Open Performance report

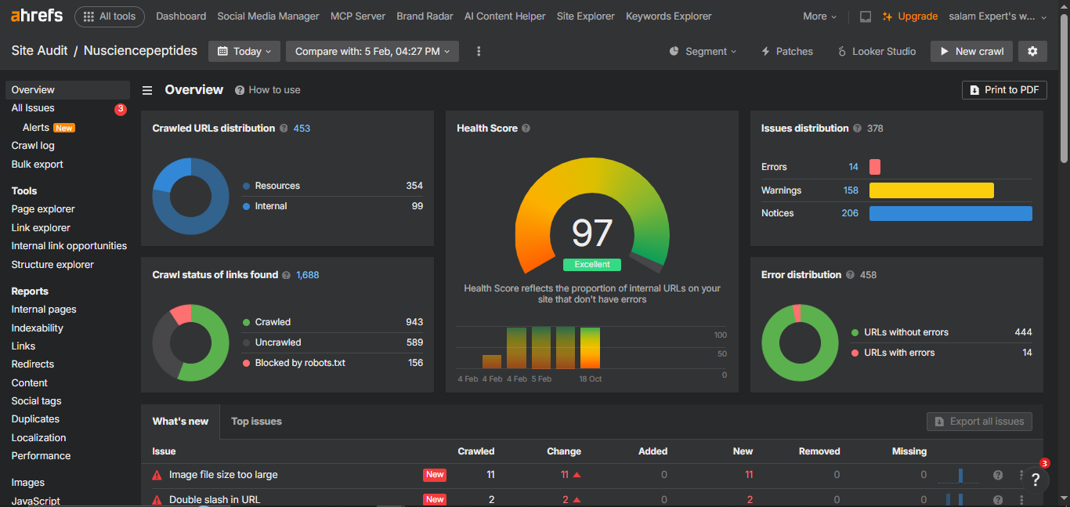pyautogui.click(x=41, y=456)
